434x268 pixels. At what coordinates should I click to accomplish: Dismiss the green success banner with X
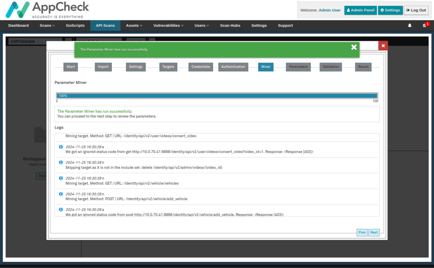point(354,47)
